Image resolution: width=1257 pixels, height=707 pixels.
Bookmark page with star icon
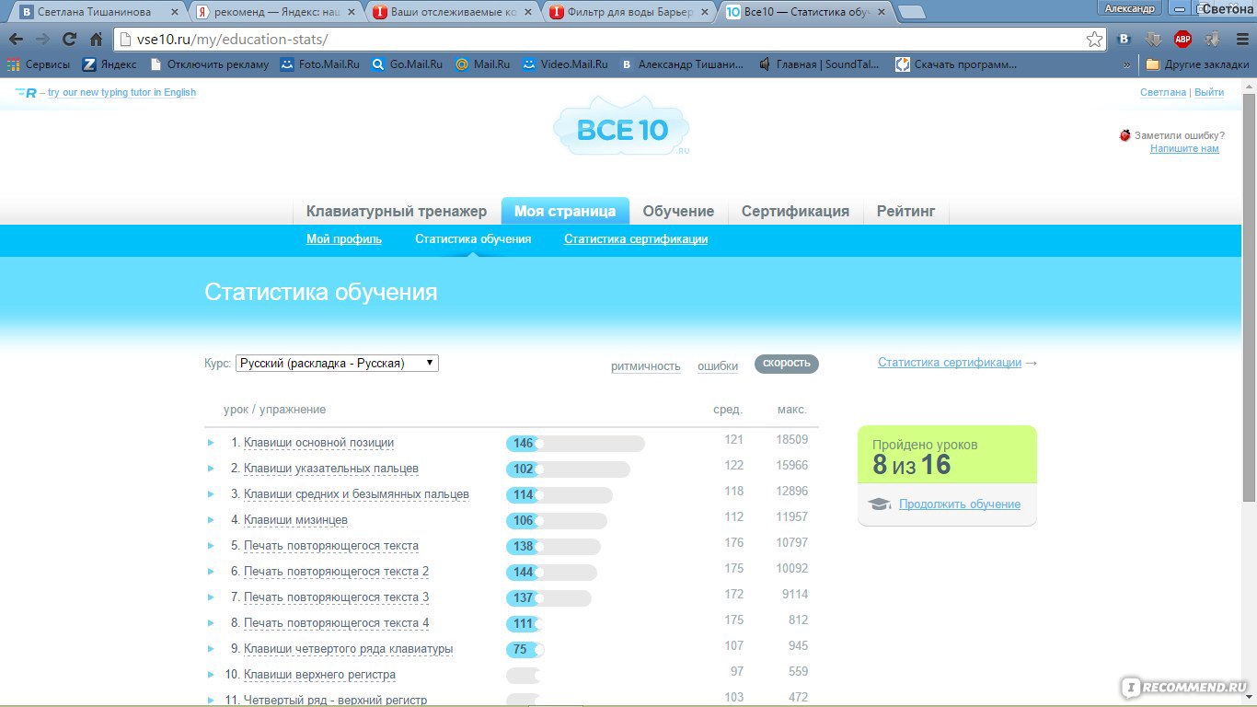[1094, 40]
